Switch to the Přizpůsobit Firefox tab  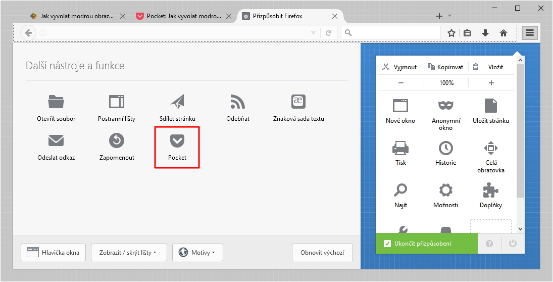point(290,16)
